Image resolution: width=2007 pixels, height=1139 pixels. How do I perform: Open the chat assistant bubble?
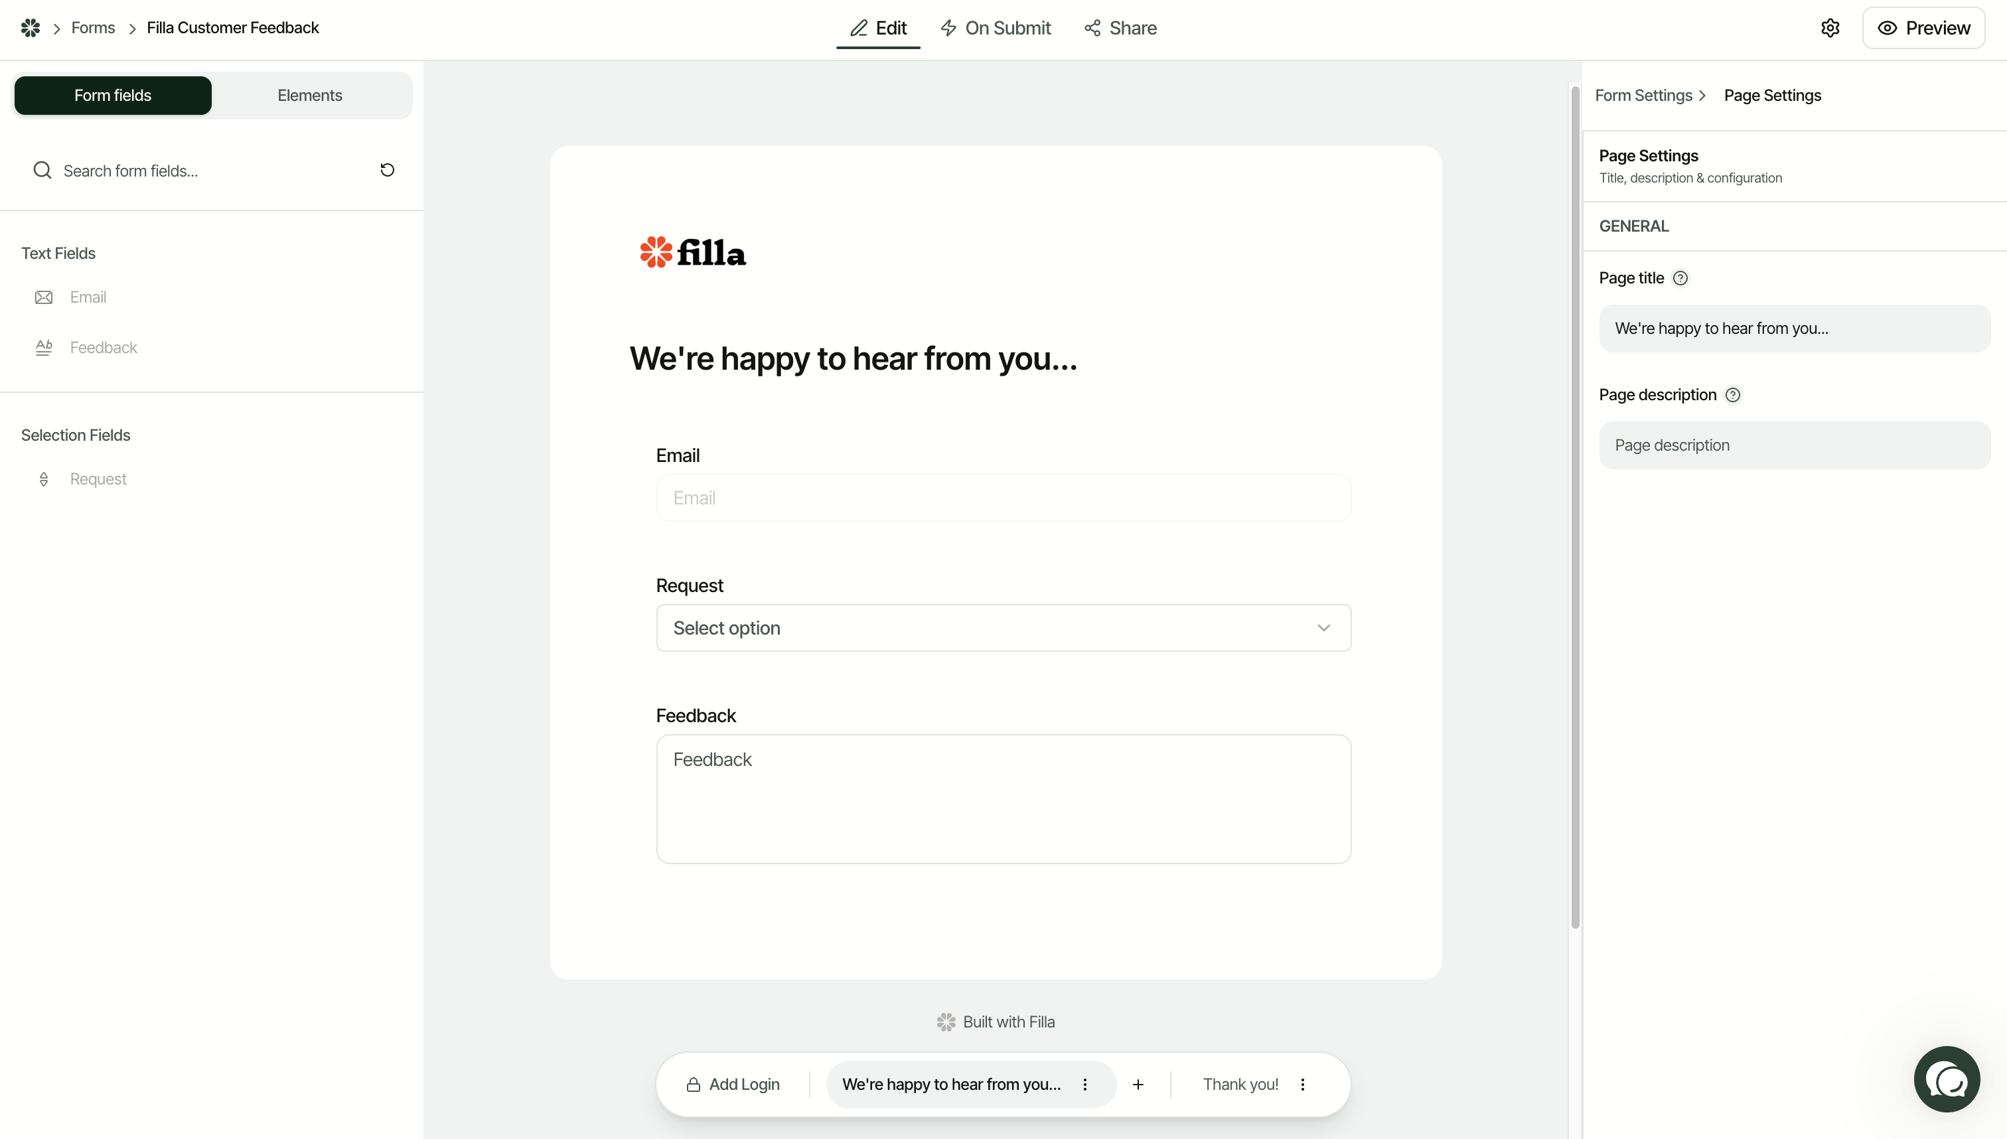click(1947, 1079)
